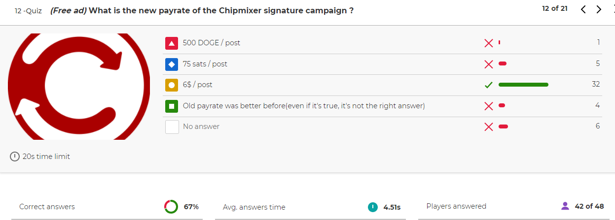Click the purple players answered icon
Viewport: 615px width, 220px height.
(566, 206)
